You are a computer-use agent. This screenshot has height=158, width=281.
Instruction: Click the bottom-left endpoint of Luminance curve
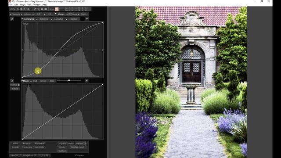(22, 77)
